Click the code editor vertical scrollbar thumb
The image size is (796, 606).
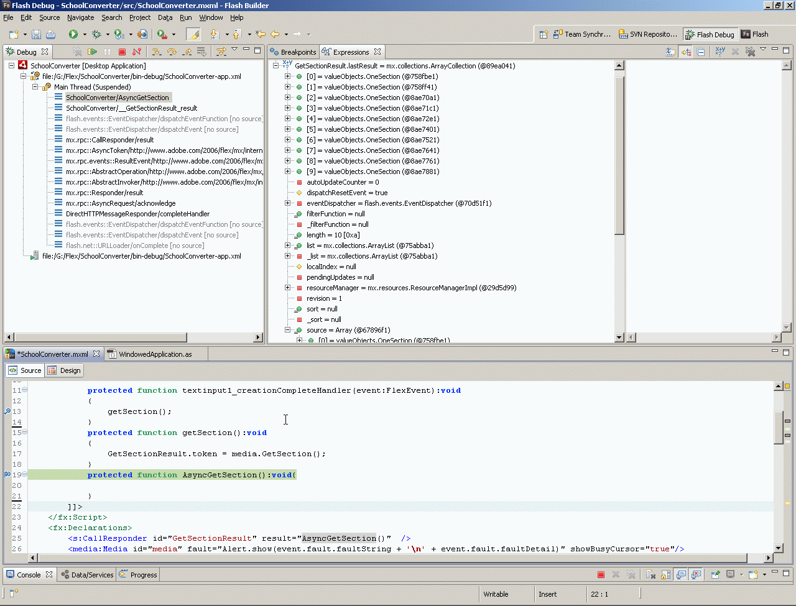778,428
